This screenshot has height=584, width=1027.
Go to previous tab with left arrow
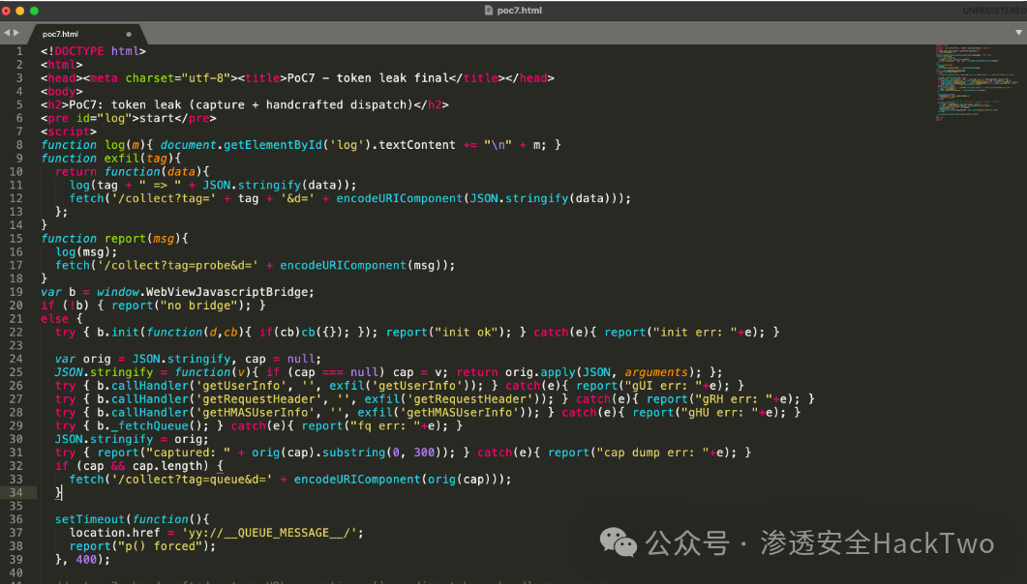(7, 33)
